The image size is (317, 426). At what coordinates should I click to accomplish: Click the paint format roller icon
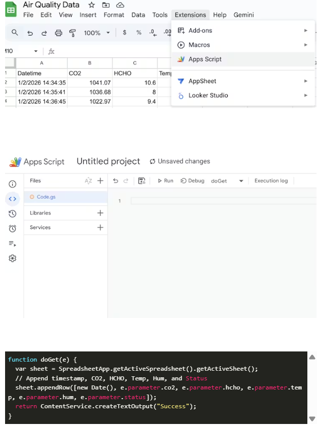[x=72, y=33]
